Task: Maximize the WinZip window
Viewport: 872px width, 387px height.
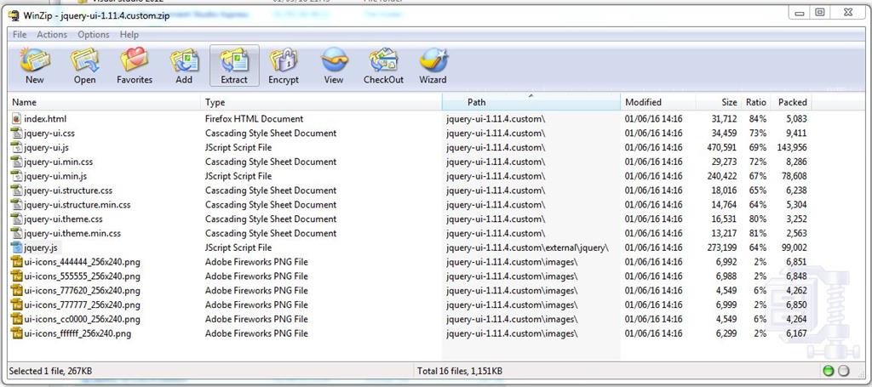Action: click(820, 12)
